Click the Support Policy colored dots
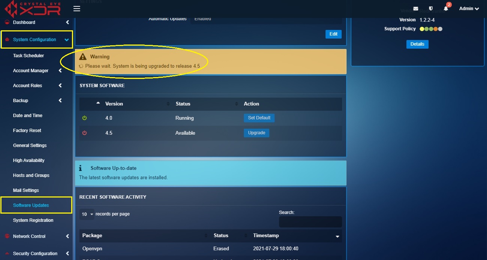 point(431,29)
